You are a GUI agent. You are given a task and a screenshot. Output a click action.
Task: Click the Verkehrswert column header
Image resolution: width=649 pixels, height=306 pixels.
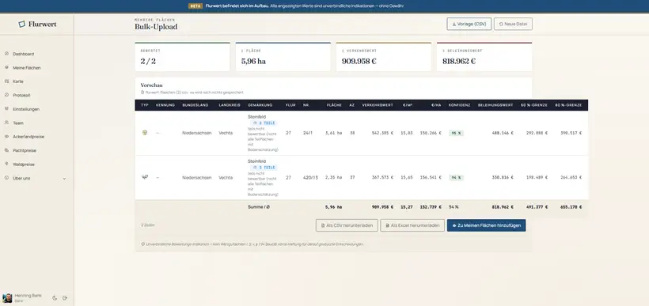tap(378, 105)
